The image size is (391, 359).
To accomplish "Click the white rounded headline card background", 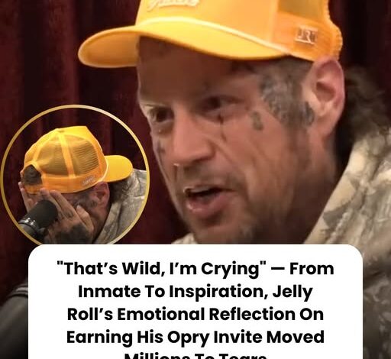I will [x=195, y=302].
